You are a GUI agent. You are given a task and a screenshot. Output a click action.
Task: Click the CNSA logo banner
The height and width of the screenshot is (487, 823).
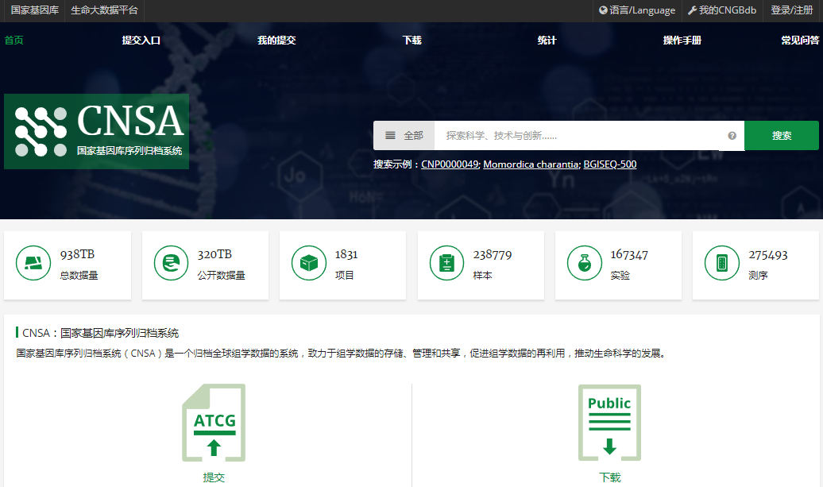97,132
